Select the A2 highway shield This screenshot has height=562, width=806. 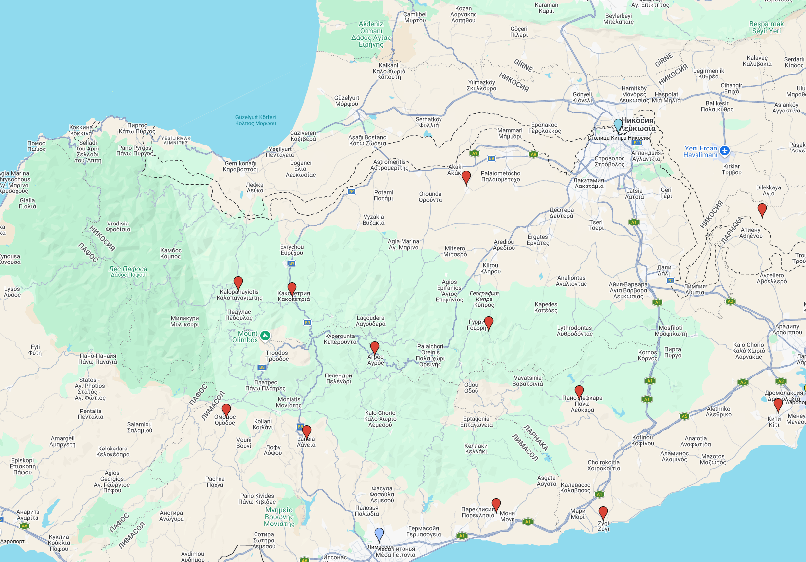731,301
